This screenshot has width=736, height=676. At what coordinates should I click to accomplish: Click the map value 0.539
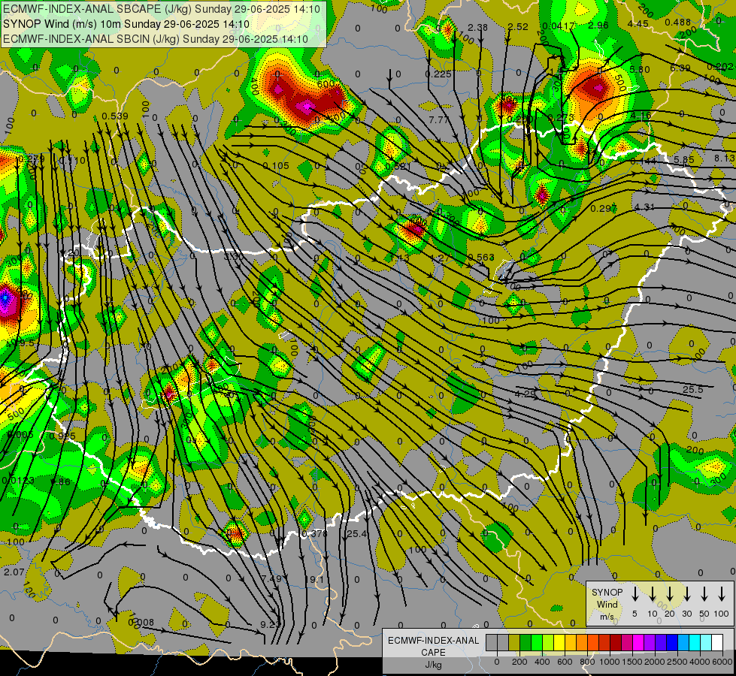point(115,116)
